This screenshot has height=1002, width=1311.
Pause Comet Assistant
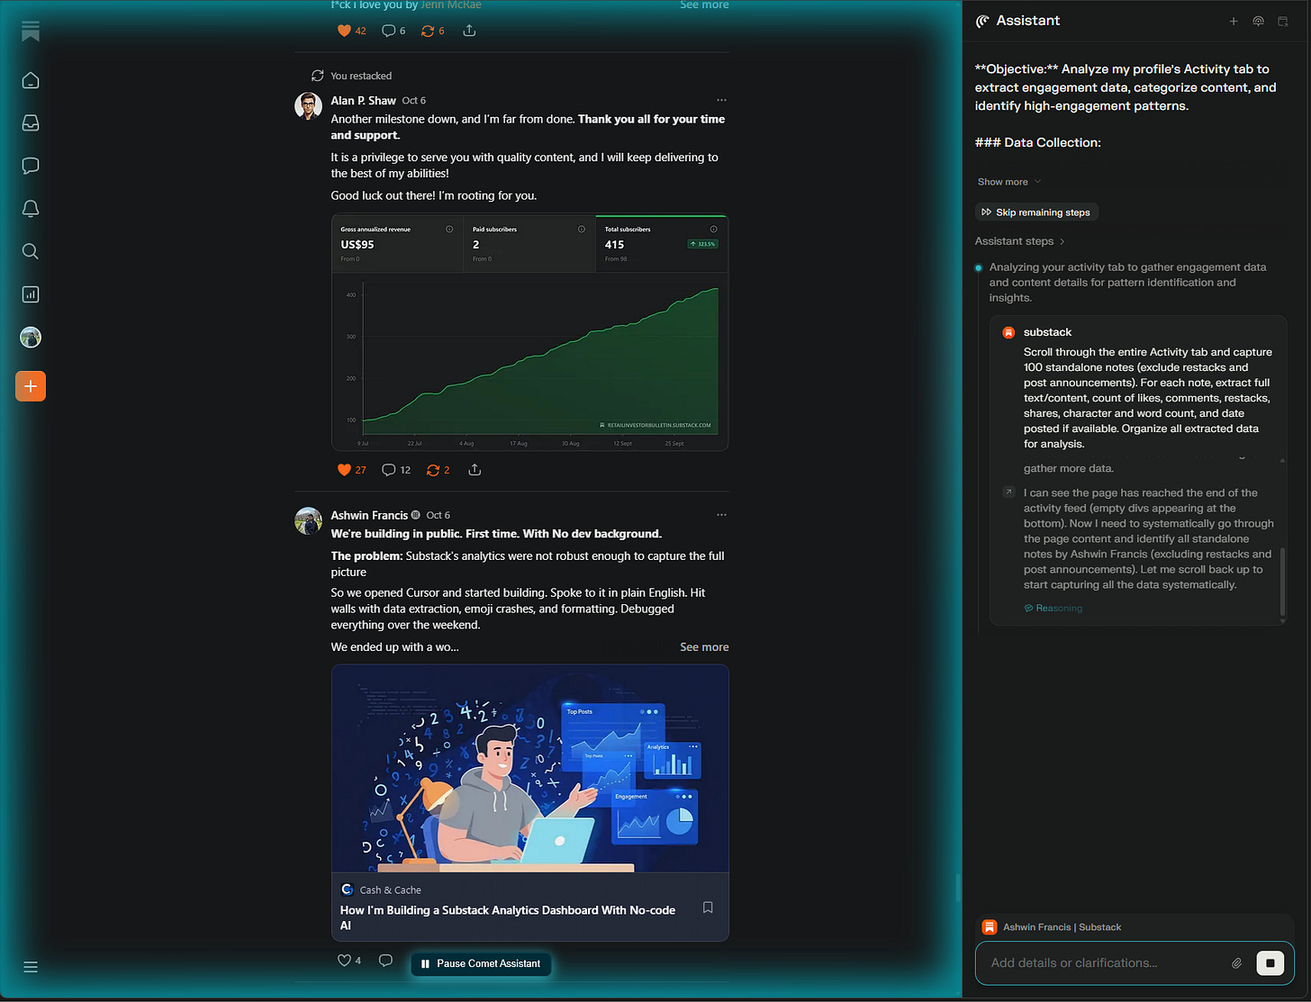[481, 963]
